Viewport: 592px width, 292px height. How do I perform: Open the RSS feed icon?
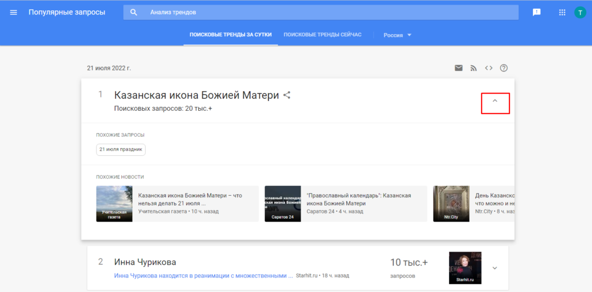(x=473, y=68)
